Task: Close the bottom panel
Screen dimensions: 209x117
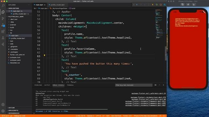Action: click(163, 85)
